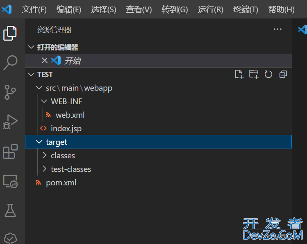Click the TEST section title text
Image resolution: width=307 pixels, height=244 pixels.
[45, 74]
